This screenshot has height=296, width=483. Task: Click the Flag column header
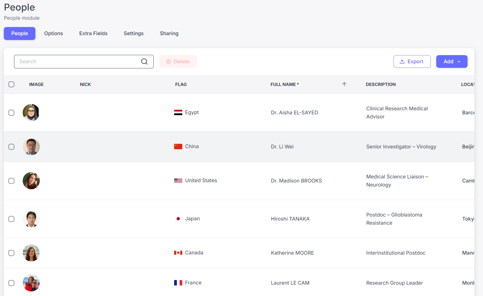tap(181, 84)
